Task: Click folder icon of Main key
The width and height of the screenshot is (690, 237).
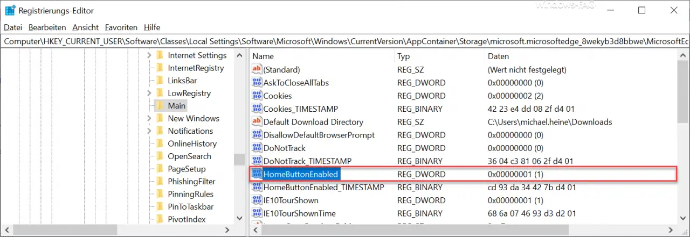Action: click(x=160, y=106)
